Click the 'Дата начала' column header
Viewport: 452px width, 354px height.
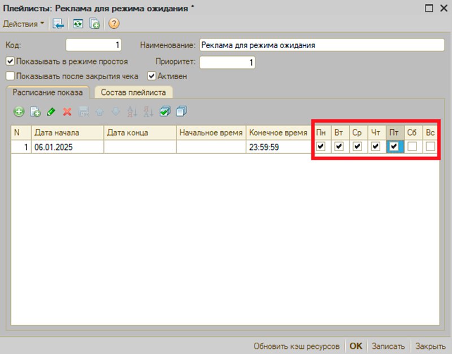click(67, 133)
